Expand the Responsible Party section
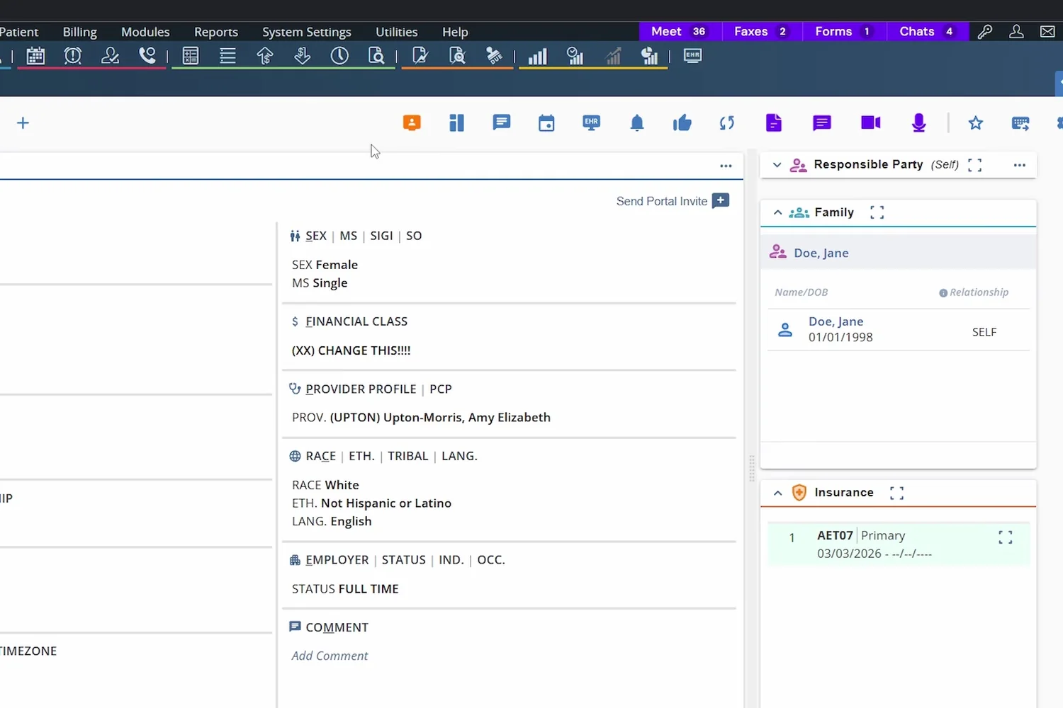 (x=777, y=164)
